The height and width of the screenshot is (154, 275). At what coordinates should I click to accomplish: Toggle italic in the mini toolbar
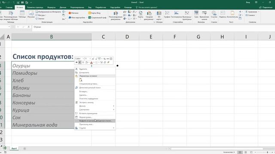pyautogui.click(x=80, y=62)
